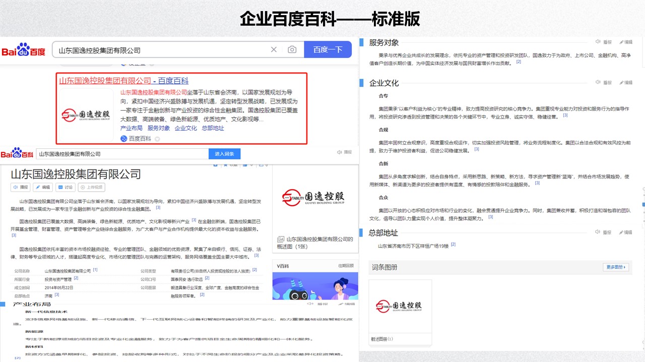Click reference [1] after 公司名称 value
Viewport: 645px width, 362px height.
coord(95,270)
